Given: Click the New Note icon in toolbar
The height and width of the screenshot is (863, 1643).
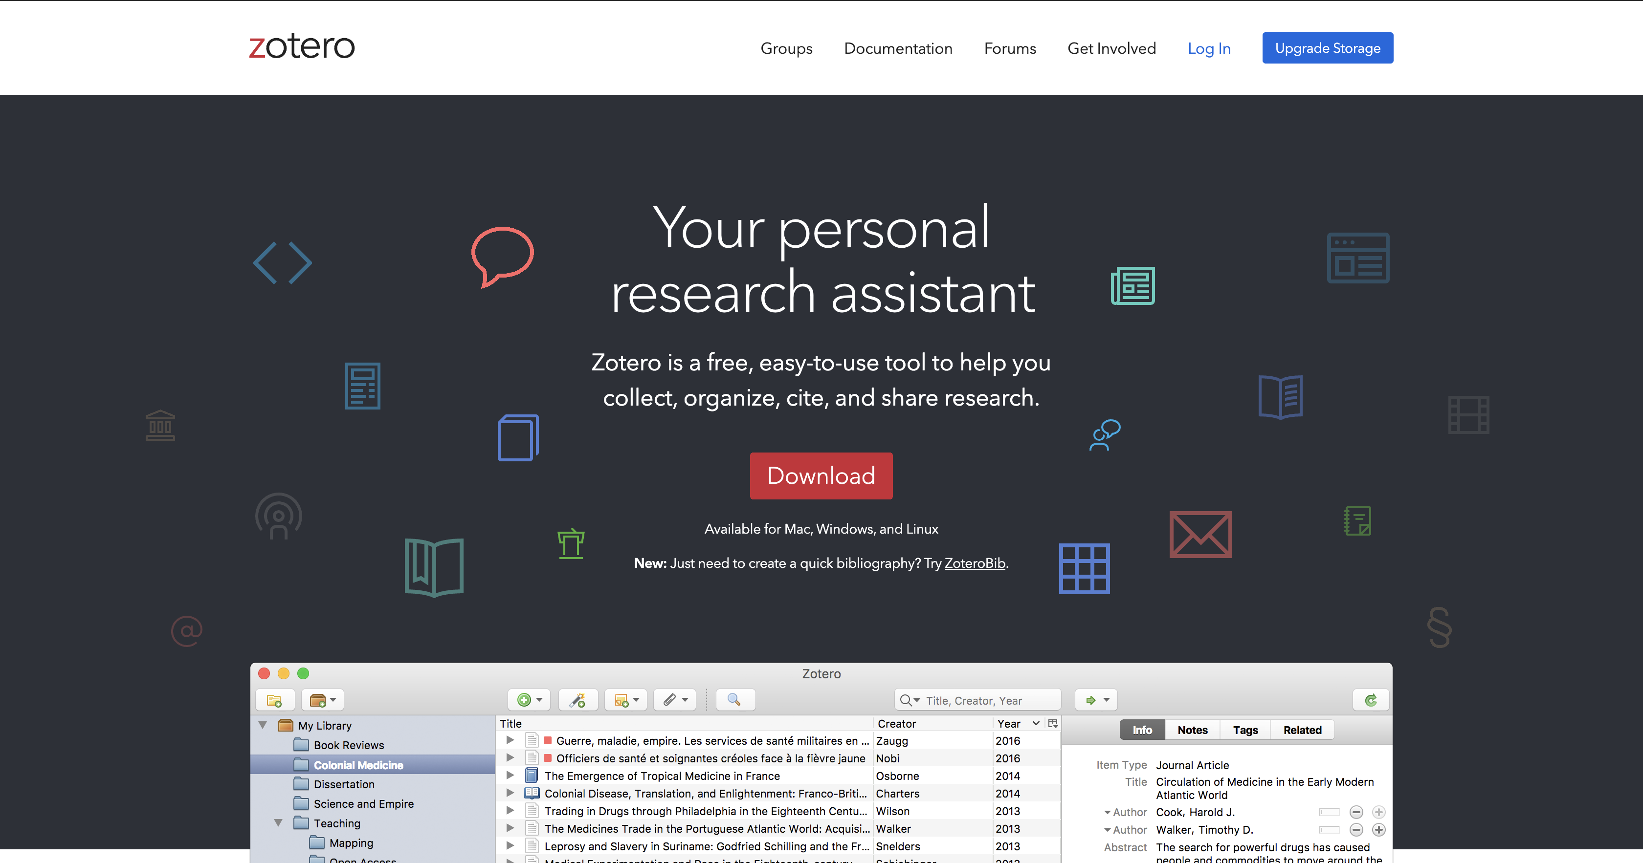Looking at the screenshot, I should [x=621, y=700].
